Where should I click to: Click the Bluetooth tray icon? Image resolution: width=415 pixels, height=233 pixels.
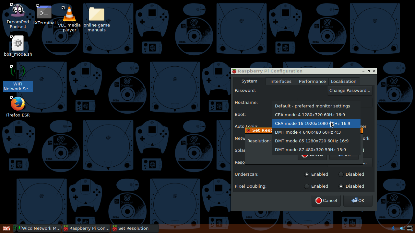393,228
